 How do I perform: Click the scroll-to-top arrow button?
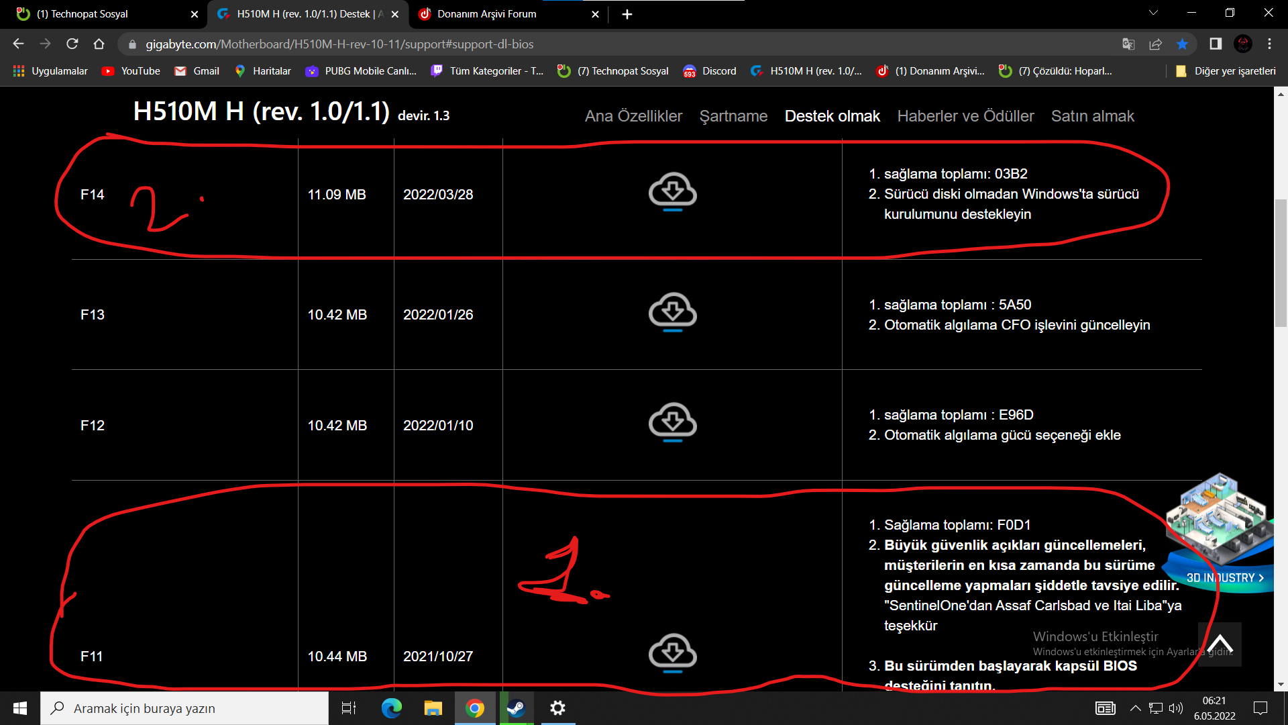tap(1220, 644)
